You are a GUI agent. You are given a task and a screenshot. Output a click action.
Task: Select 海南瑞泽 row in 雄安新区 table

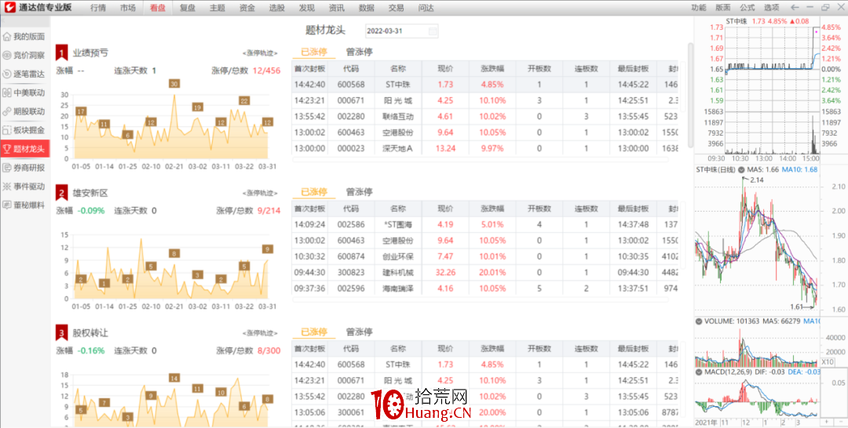(x=484, y=288)
